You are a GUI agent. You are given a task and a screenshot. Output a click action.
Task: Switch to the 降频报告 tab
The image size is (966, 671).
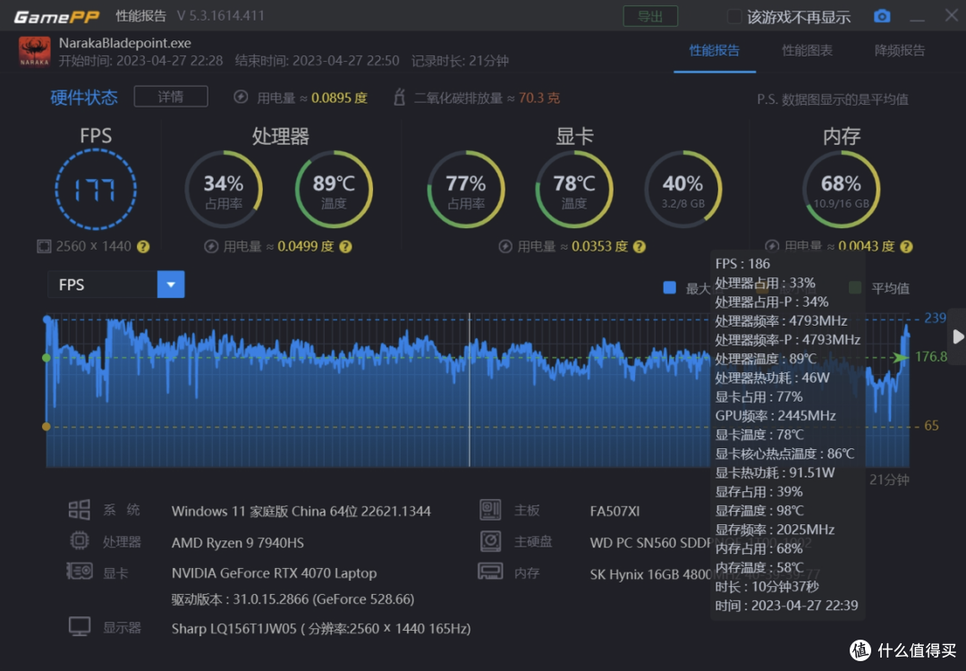[900, 51]
